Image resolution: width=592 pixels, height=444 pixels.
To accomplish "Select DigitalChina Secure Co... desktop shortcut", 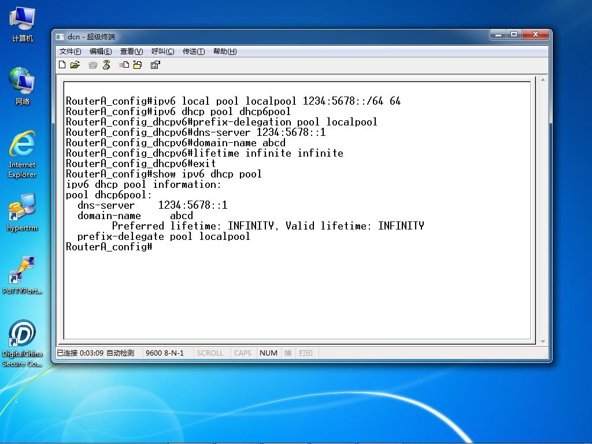I will (x=23, y=343).
